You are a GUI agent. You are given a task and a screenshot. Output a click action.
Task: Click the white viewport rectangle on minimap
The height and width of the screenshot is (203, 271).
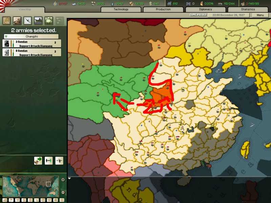pyautogui.click(x=48, y=184)
